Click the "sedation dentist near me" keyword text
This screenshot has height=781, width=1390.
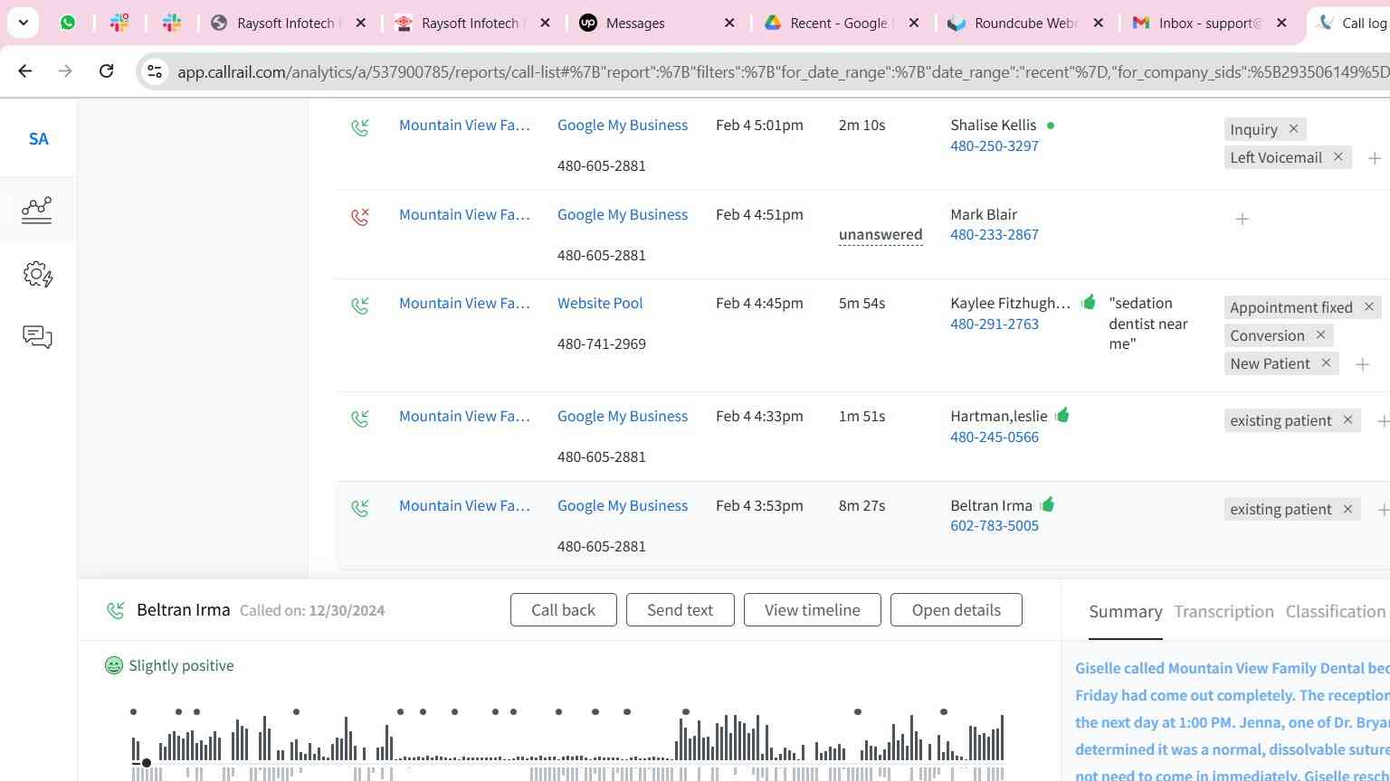point(1148,324)
